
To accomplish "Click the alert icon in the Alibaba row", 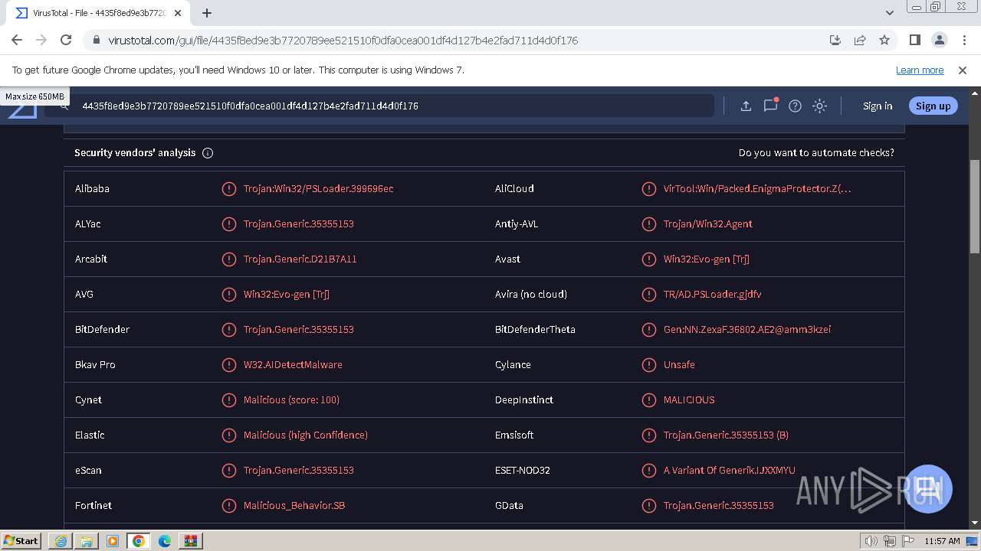I will tap(228, 188).
